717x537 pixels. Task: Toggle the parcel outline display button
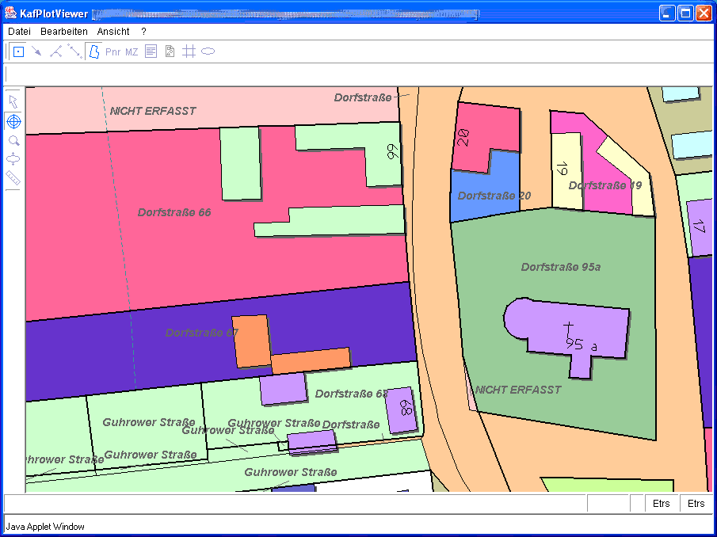click(x=93, y=51)
